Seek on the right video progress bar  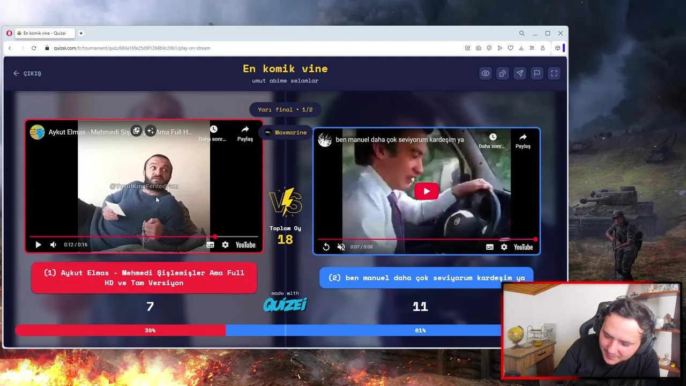pos(427,239)
